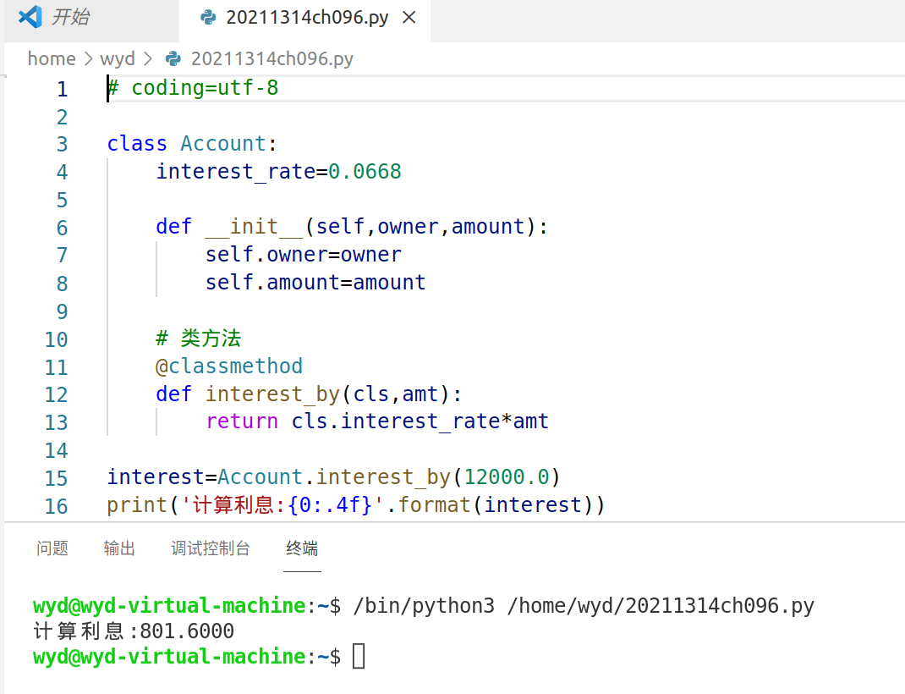This screenshot has width=905, height=694.
Task: Click '.format' on line 16
Action: pos(428,505)
